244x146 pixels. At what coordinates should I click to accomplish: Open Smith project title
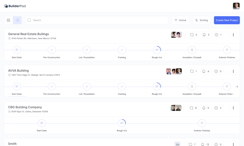pos(12,144)
